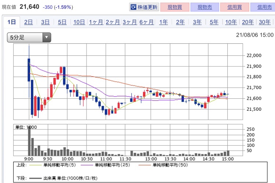Click the 単位: 1000 volume unit label
The image size is (275, 183).
pyautogui.click(x=26, y=127)
